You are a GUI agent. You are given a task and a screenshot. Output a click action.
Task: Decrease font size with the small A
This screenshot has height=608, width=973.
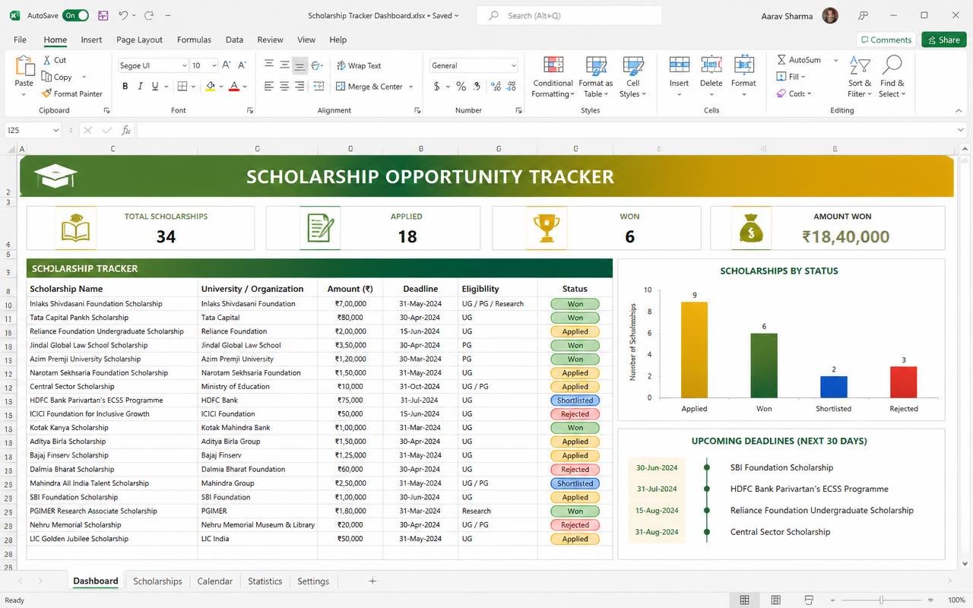[242, 65]
